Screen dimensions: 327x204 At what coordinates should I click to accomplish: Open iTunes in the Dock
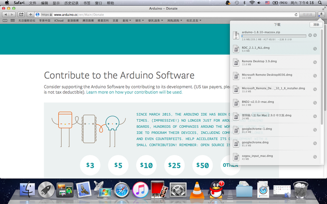pos(140,190)
